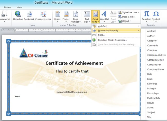Click the Certificate of Achievement heading
Screen dimensions: 167x121
tap(74, 63)
